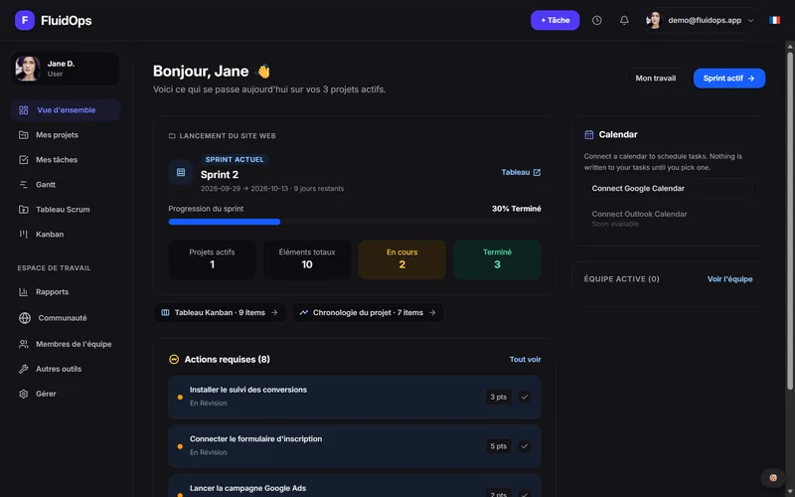Click the 5 pts badge

click(498, 446)
